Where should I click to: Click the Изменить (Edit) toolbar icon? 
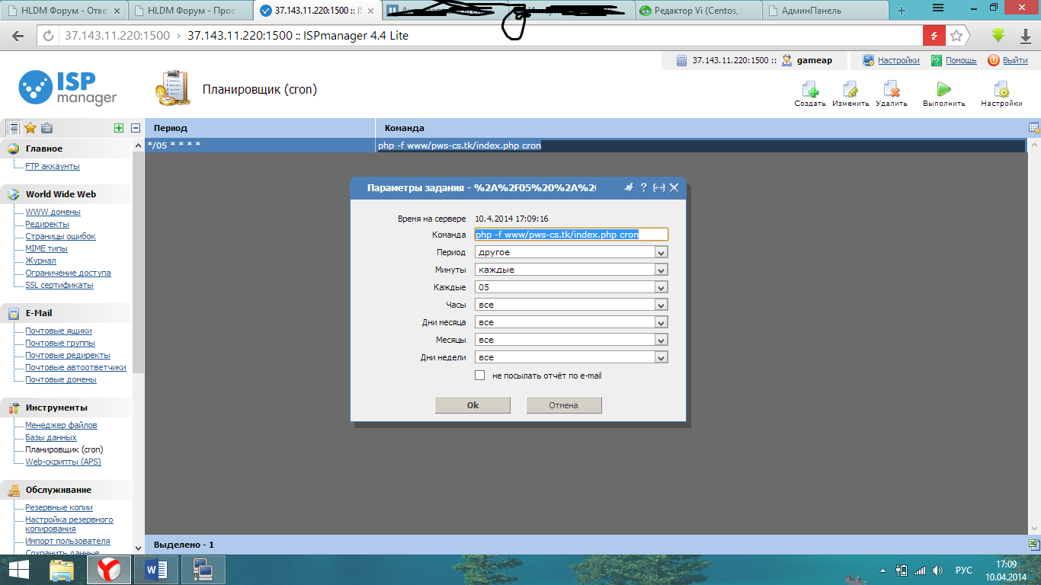coord(850,90)
